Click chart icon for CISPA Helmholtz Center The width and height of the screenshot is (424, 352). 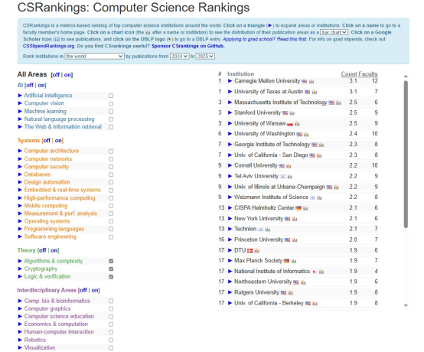point(305,208)
